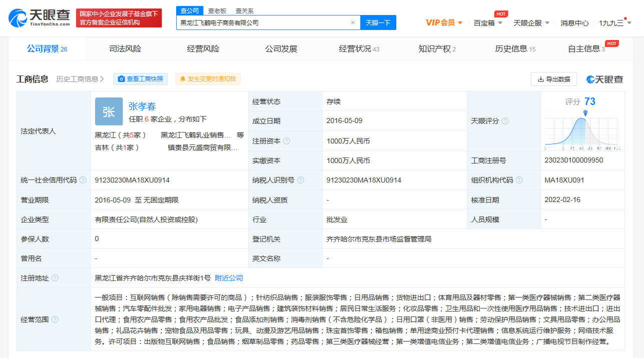This screenshot has height=358, width=644.
Task: Click the Tianyancha logo in the header
Action: (x=40, y=18)
